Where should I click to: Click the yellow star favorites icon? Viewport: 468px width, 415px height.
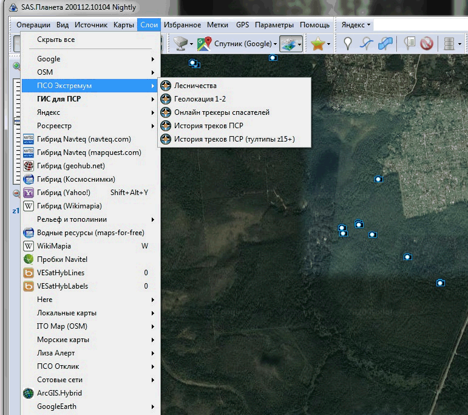[317, 44]
